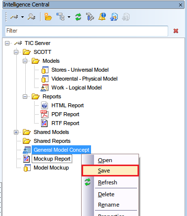Click the connect to server plug icon

[14, 17]
